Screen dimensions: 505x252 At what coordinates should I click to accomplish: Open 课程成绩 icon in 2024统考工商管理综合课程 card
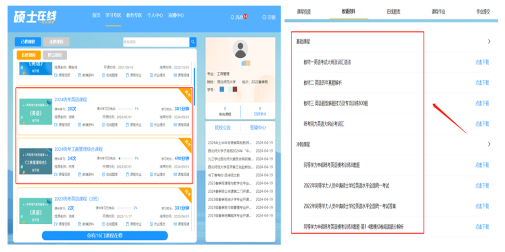pyautogui.click(x=175, y=174)
